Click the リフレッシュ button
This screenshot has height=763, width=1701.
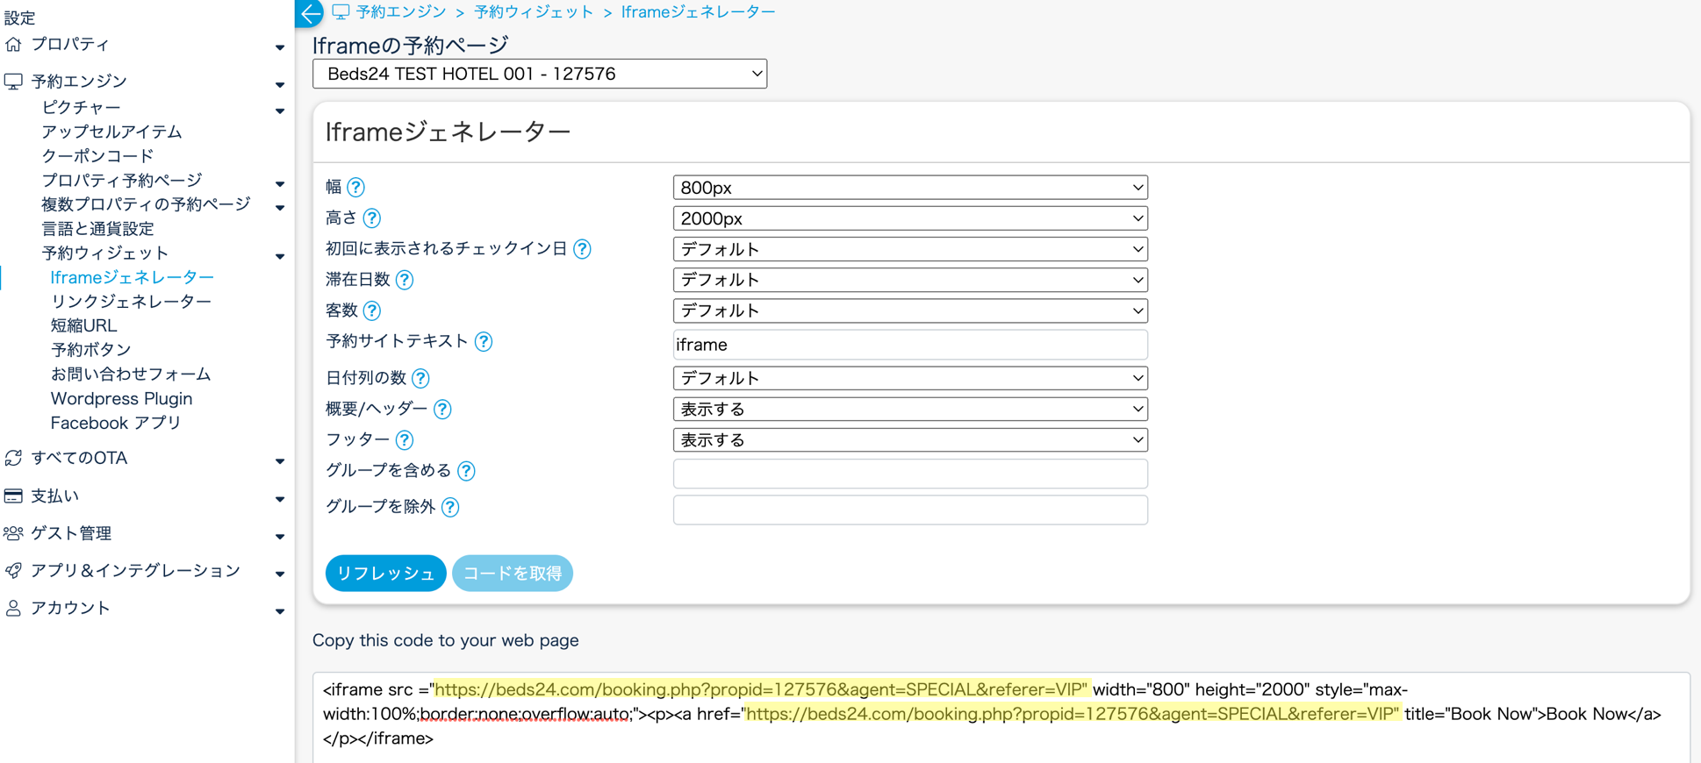pyautogui.click(x=385, y=574)
